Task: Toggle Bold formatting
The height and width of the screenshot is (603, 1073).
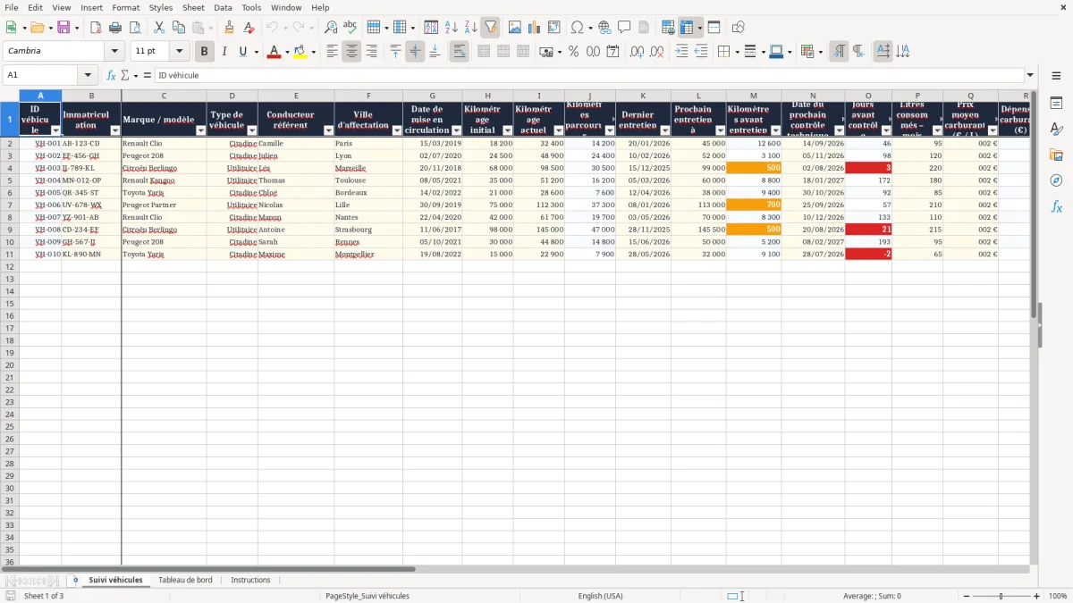Action: [204, 51]
